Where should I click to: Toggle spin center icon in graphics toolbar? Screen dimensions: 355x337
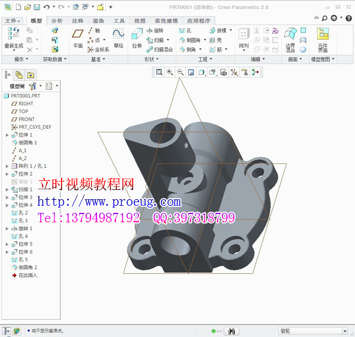256,72
